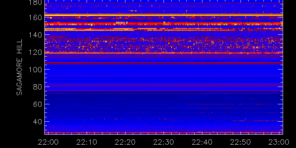
Task: Click the 22:50 time axis label
Action: pos(241,142)
